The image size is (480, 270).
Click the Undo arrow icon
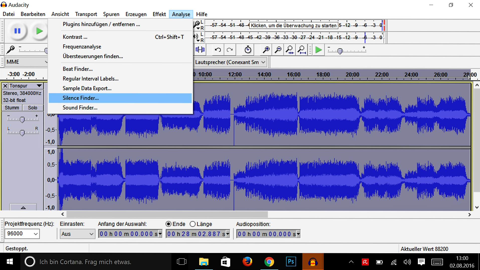coord(218,50)
